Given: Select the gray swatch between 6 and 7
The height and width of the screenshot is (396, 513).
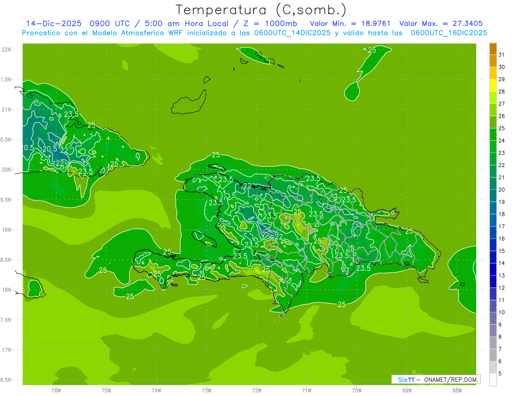Looking at the screenshot, I should (493, 355).
